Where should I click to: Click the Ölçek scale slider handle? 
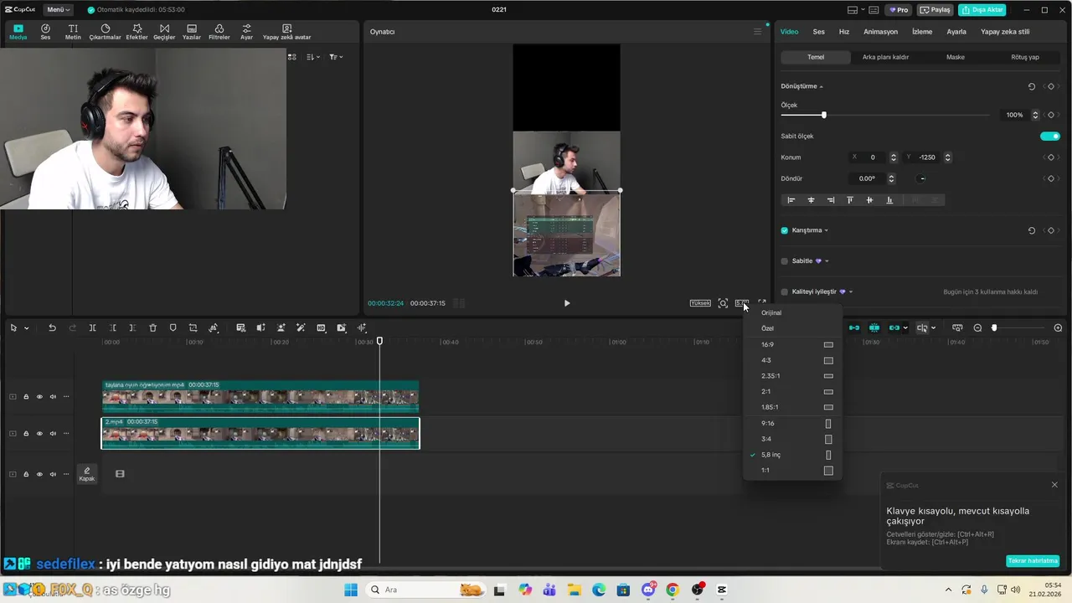pyautogui.click(x=824, y=115)
